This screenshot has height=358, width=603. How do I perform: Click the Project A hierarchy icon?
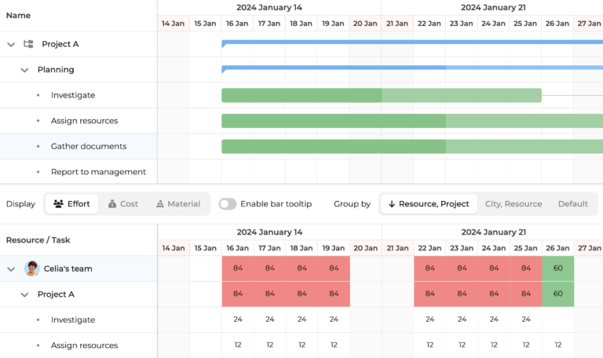28,45
